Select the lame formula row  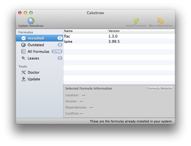click(x=119, y=42)
